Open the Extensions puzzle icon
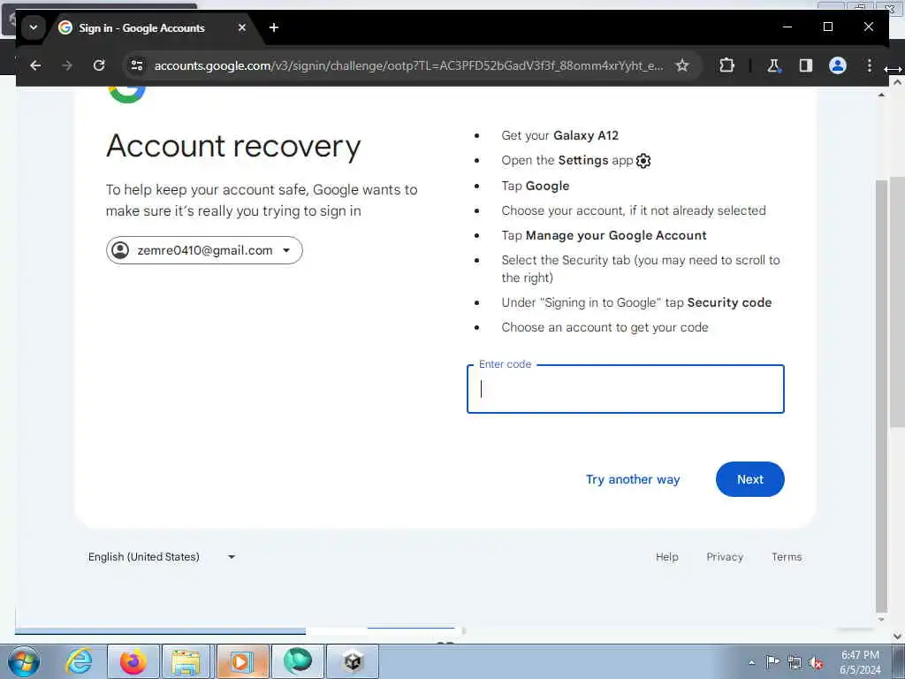Viewport: 905px width, 679px height. [726, 65]
